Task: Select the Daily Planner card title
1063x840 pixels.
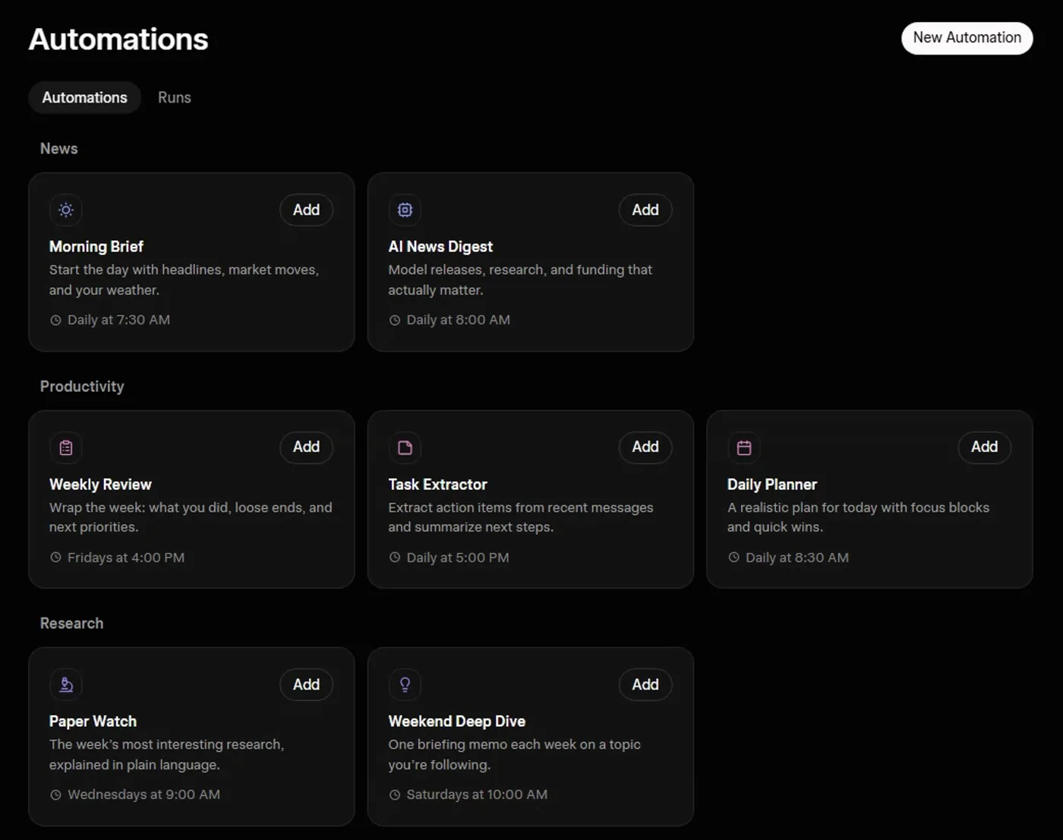Action: [772, 485]
